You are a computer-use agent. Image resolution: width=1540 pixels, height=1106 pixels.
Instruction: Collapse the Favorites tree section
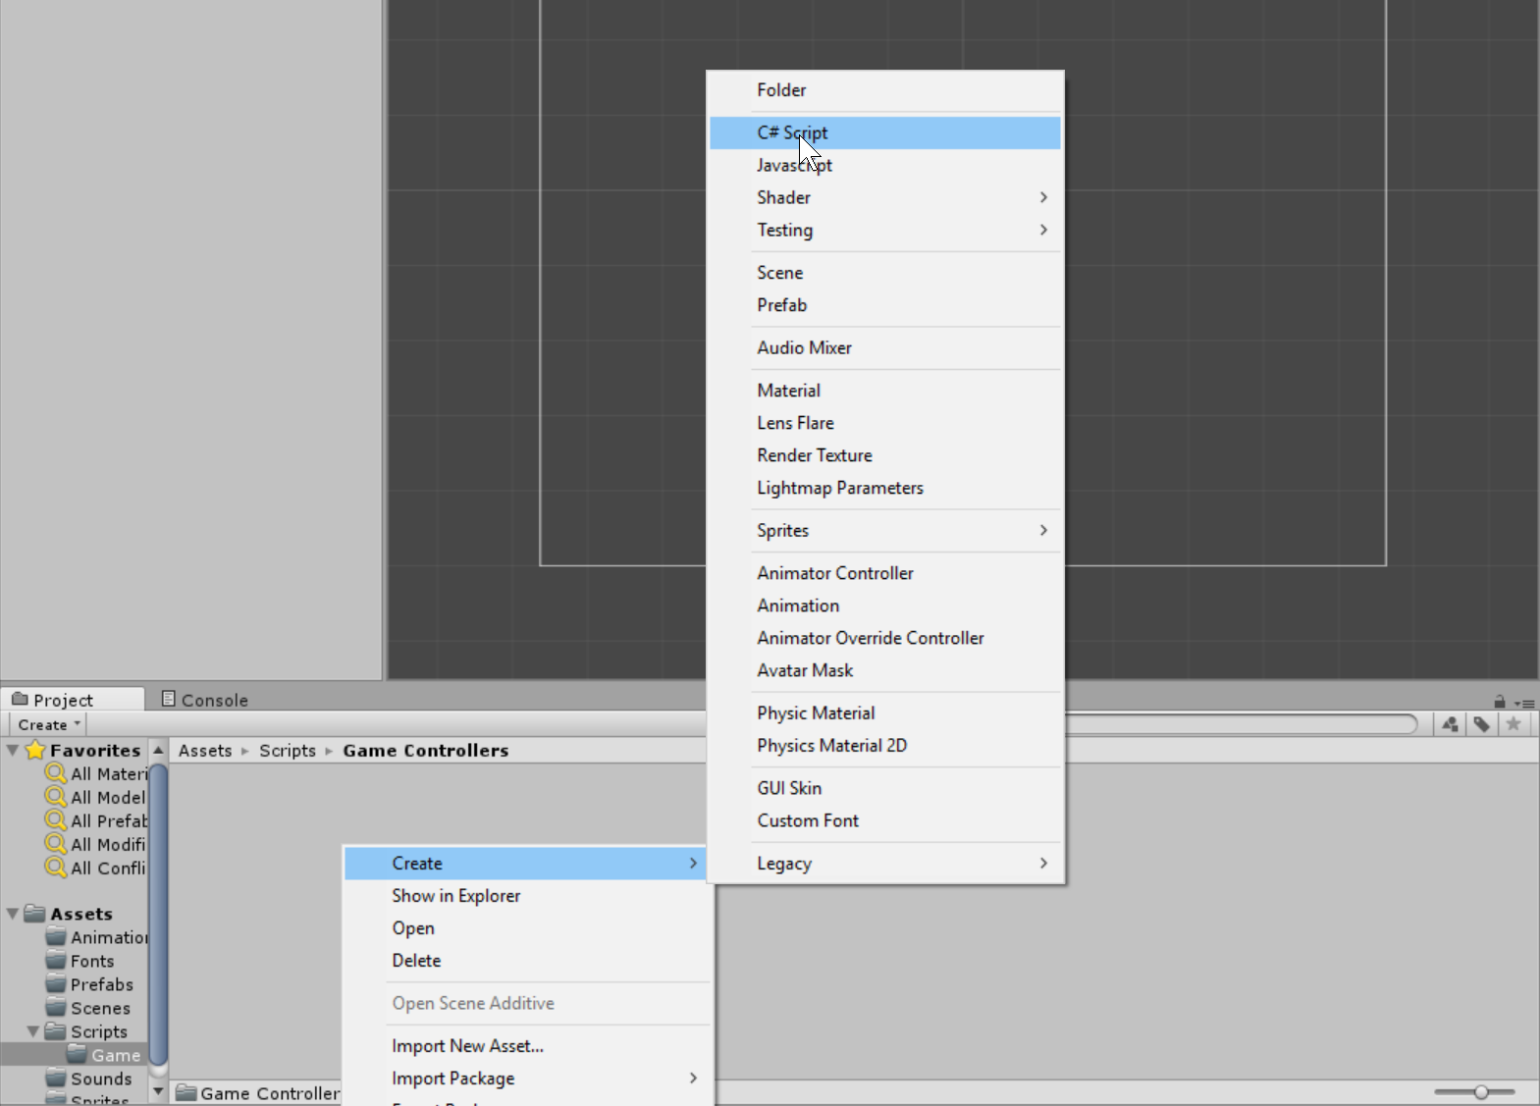click(x=13, y=750)
